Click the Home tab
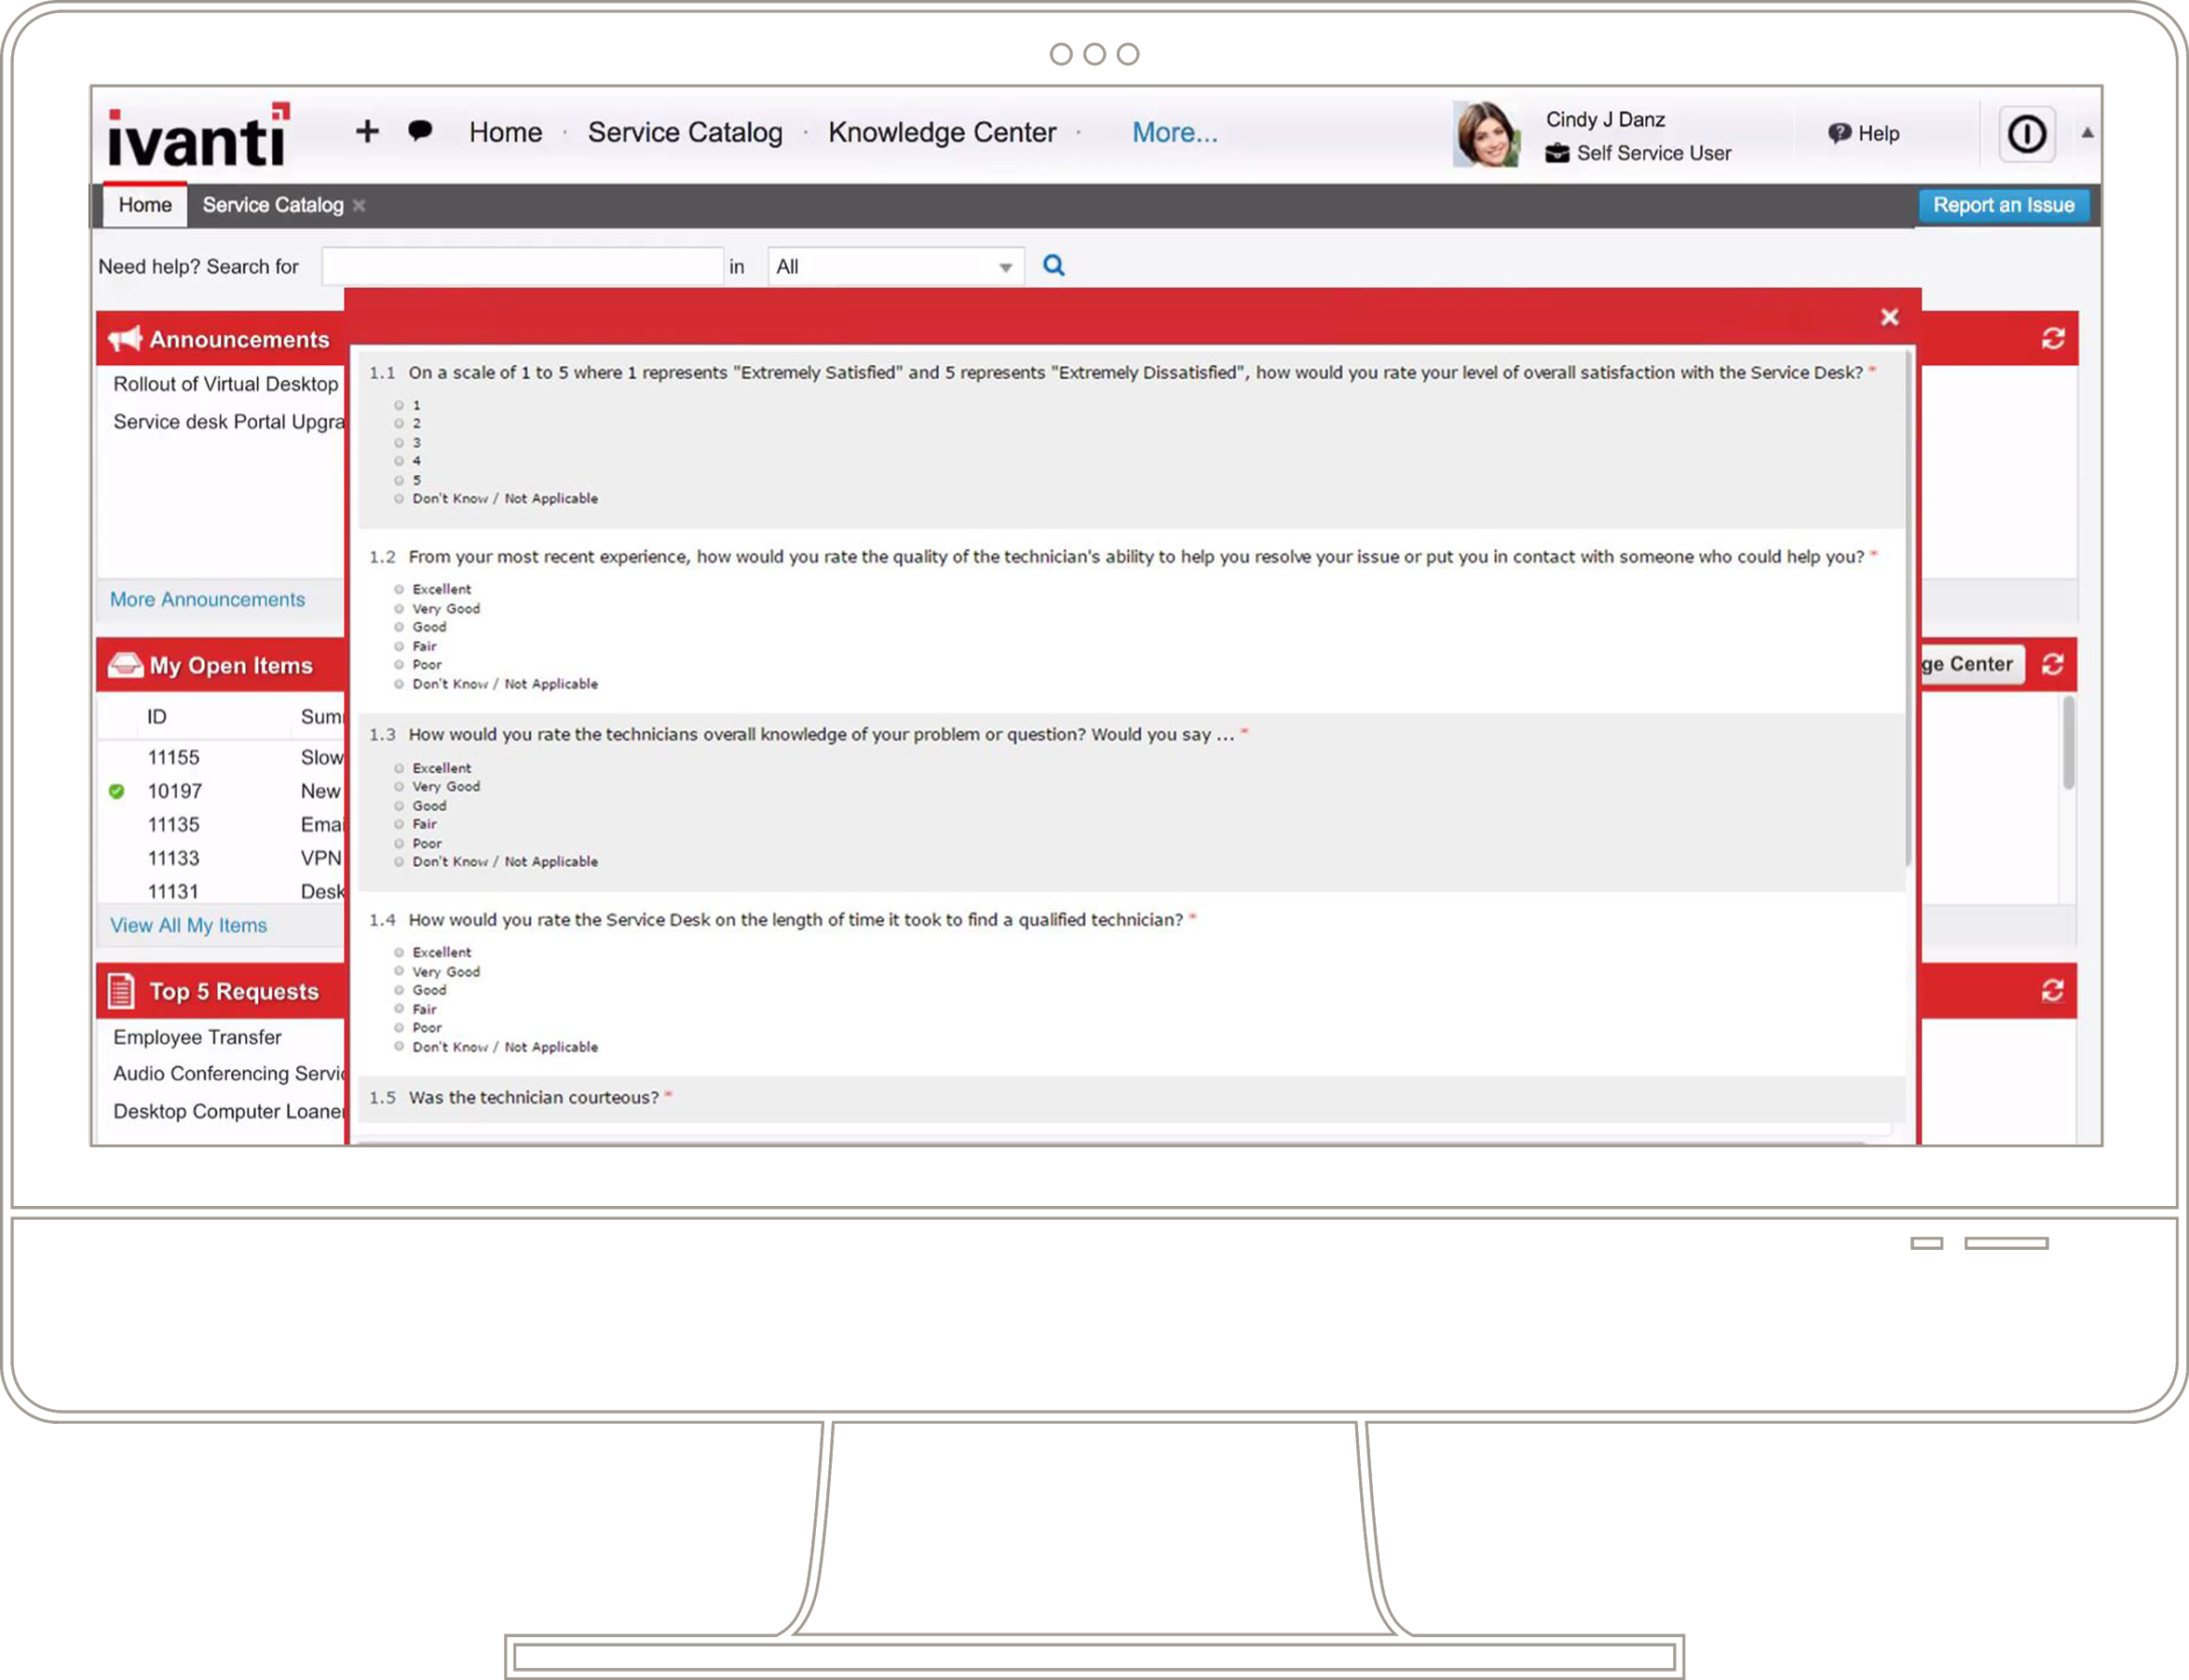 (143, 203)
